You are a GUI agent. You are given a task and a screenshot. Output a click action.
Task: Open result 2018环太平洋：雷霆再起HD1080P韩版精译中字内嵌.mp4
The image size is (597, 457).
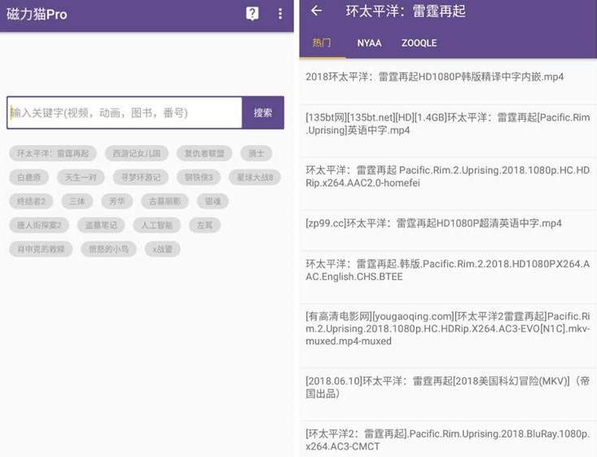pyautogui.click(x=448, y=82)
